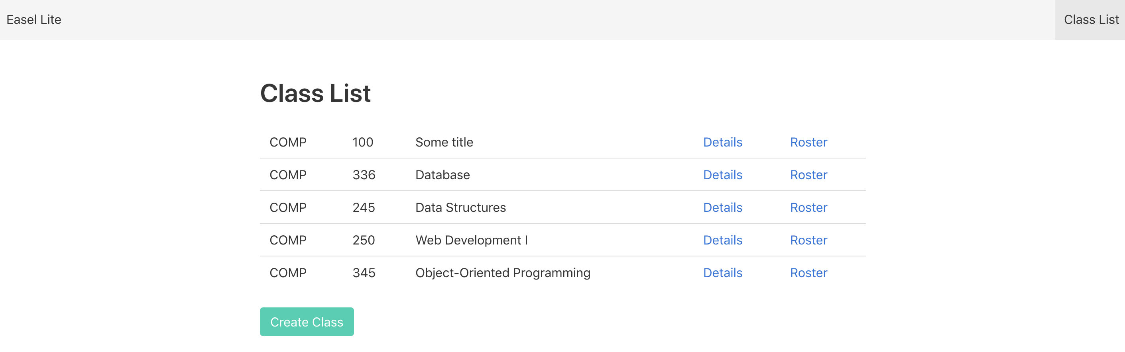View Roster for Data Structures
The height and width of the screenshot is (352, 1125).
808,207
